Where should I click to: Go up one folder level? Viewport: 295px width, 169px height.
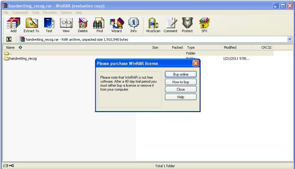tap(9, 39)
